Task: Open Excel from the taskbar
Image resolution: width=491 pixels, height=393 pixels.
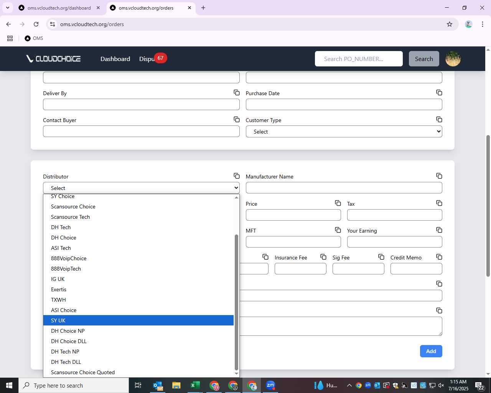Action: pyautogui.click(x=195, y=385)
